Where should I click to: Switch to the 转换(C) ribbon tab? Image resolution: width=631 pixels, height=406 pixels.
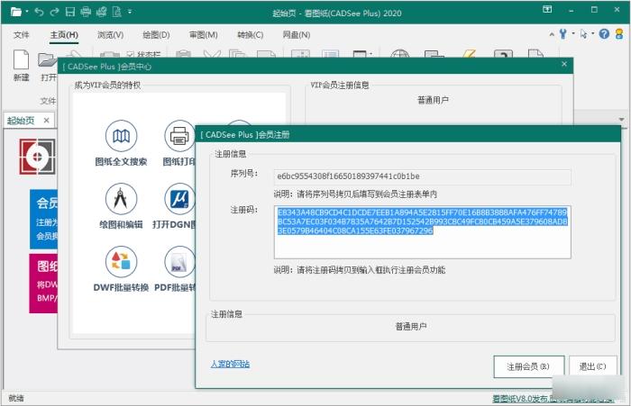coord(251,35)
